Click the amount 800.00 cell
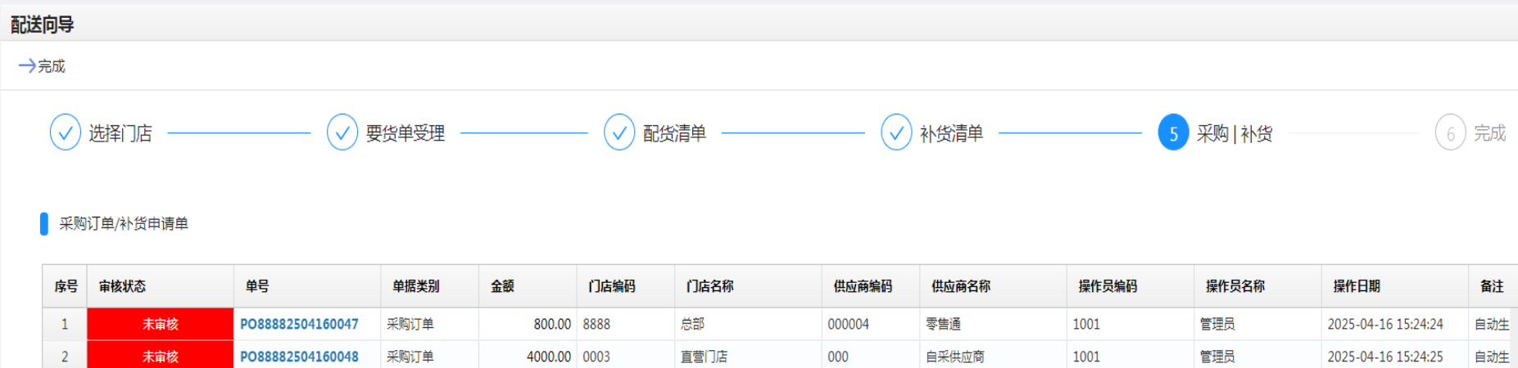 tap(528, 325)
